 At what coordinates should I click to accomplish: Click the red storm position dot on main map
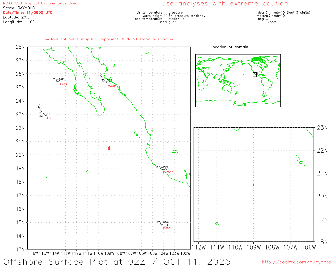109,148
